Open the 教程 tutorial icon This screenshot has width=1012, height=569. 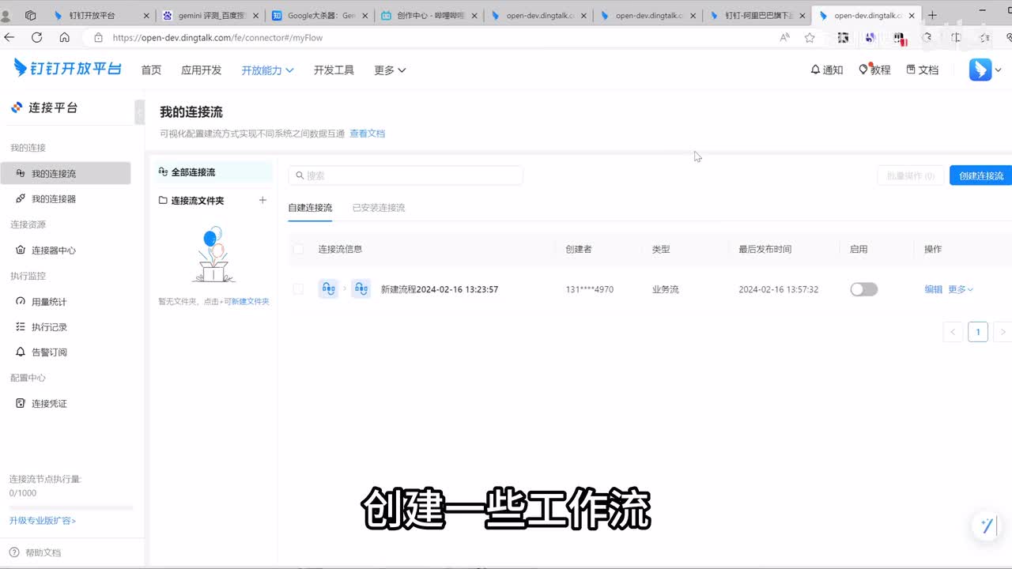click(x=863, y=70)
